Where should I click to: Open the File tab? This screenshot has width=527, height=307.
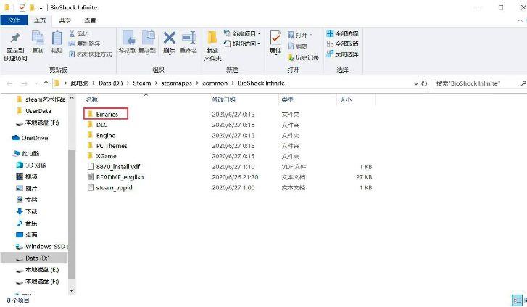(14, 20)
